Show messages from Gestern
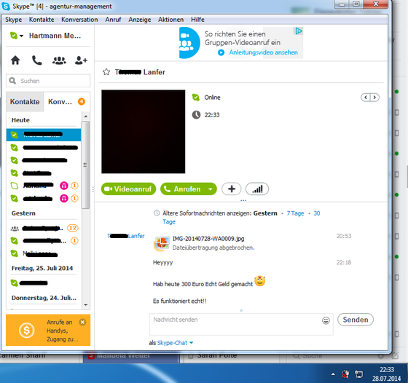Image resolution: width=408 pixels, height=383 pixels. point(265,213)
